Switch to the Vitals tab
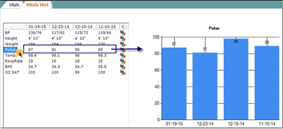283x129 pixels. point(14,5)
